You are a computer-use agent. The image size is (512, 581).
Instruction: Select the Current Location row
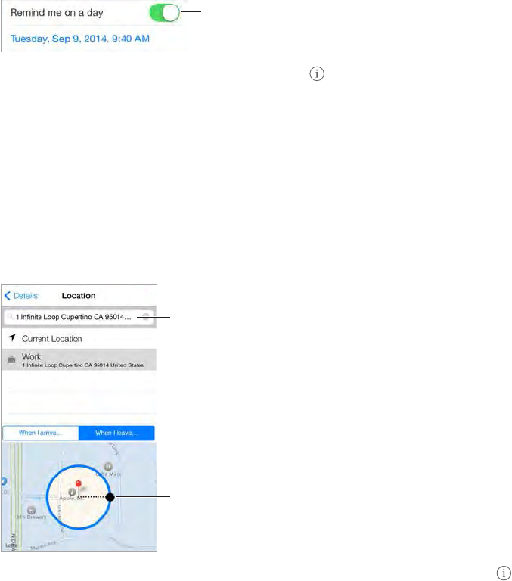click(79, 338)
